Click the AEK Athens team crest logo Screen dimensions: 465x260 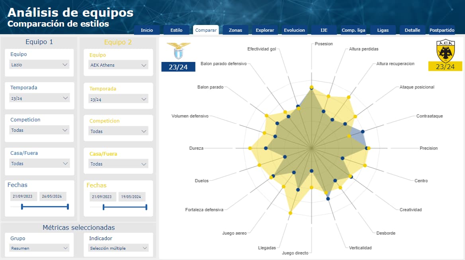coord(445,50)
